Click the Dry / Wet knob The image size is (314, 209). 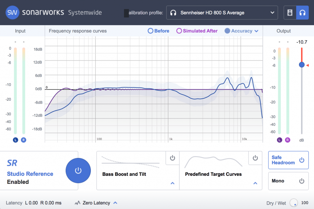click(294, 203)
